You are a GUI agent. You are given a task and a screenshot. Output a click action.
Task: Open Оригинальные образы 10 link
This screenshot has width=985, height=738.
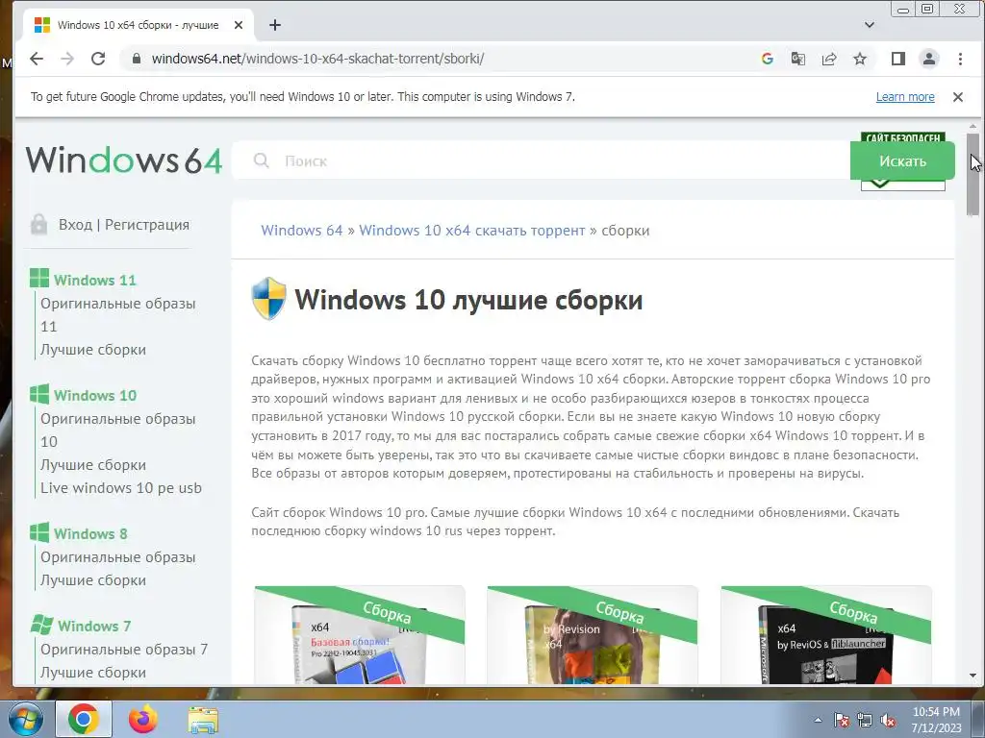[118, 430]
